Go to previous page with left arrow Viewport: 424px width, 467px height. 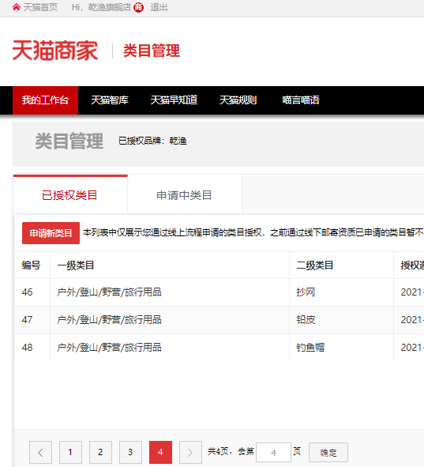tap(41, 453)
